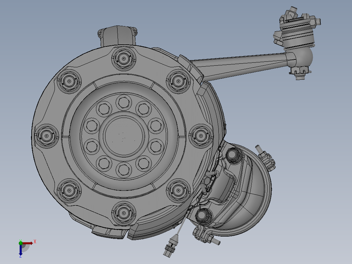Select the leftmost outer flange stud nut
The width and height of the screenshot is (352, 264).
click(x=46, y=136)
